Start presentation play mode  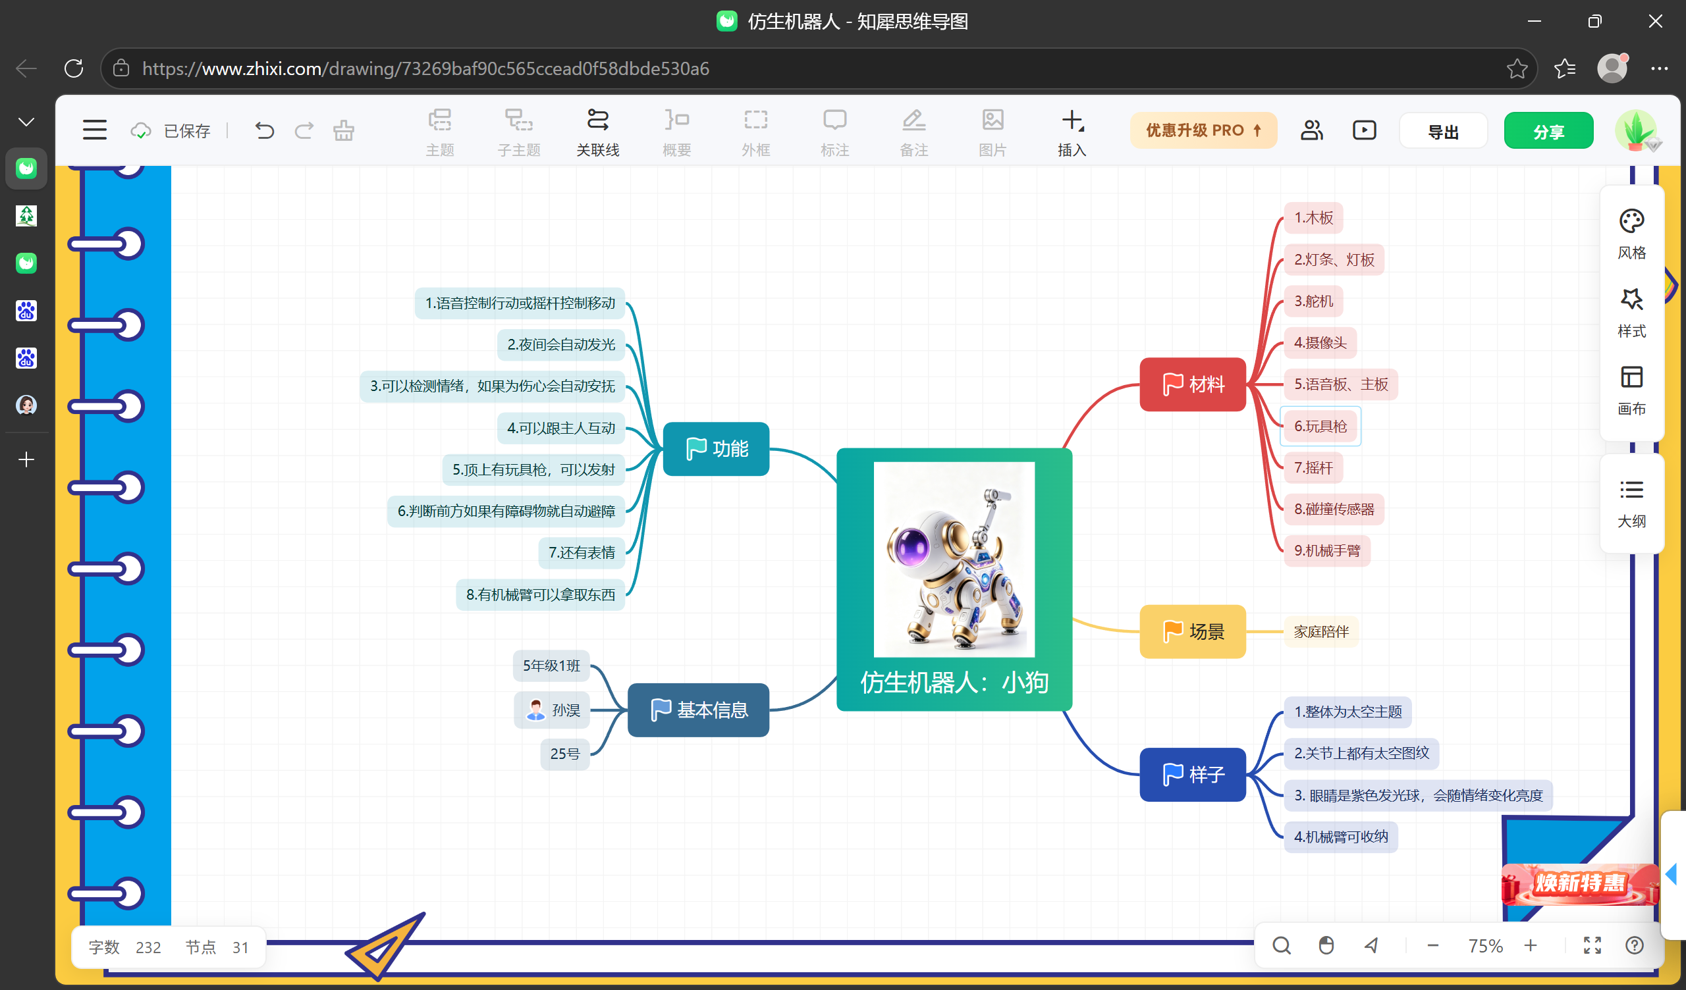pyautogui.click(x=1364, y=130)
